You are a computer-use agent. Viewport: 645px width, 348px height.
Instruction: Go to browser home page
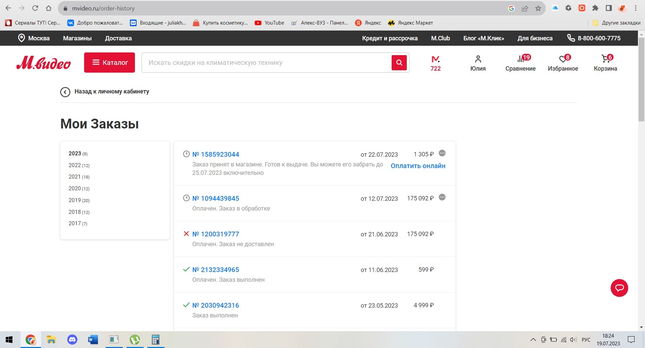coord(48,8)
